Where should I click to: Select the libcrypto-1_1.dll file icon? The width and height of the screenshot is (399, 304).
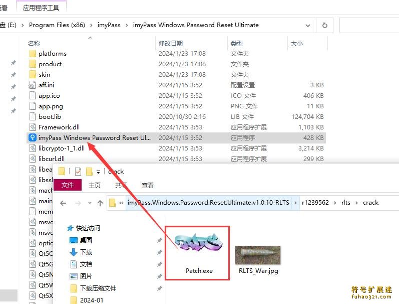pyautogui.click(x=33, y=148)
